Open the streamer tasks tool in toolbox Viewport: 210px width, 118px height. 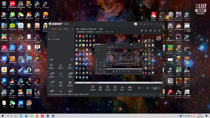coord(70,66)
